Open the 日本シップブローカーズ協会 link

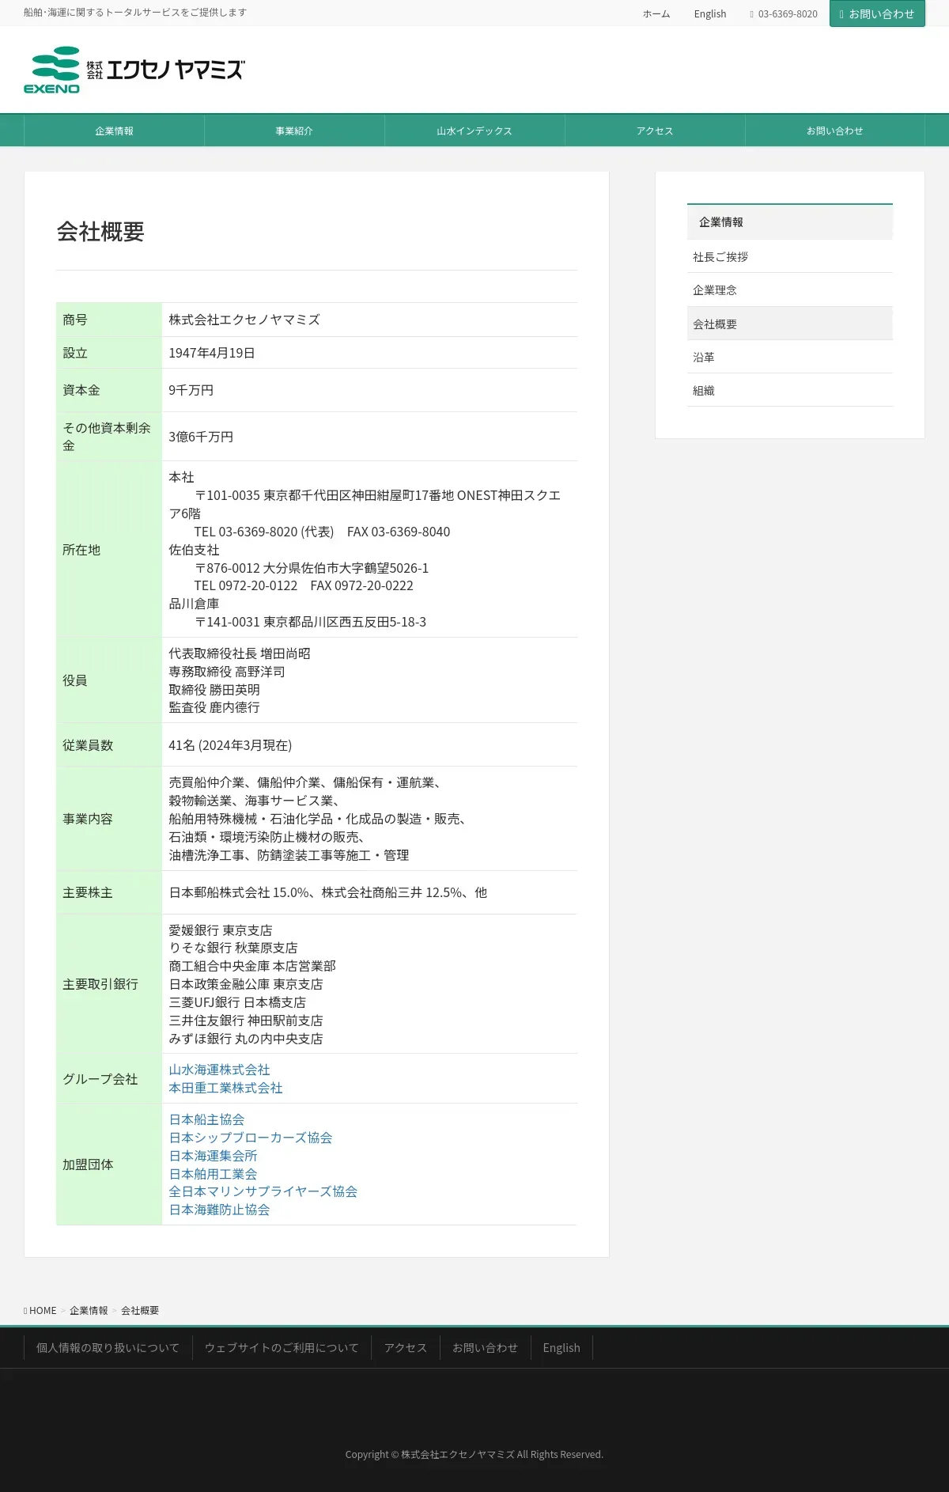[251, 1138]
